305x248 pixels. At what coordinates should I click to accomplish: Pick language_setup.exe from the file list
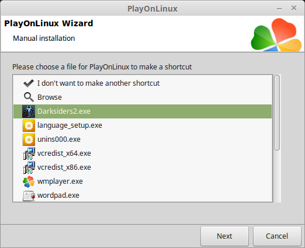70,125
